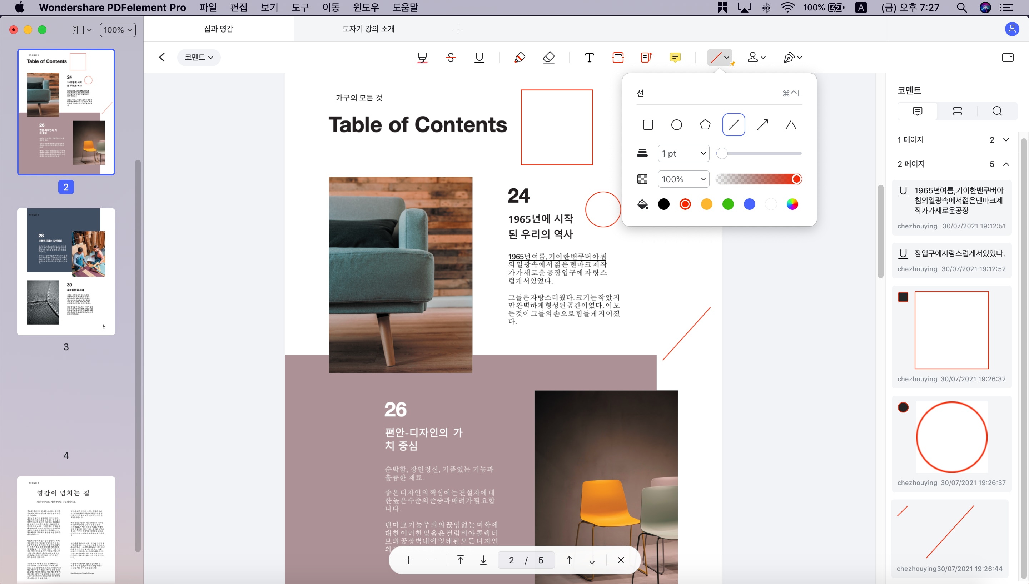
Task: Select page 3 thumbnail
Action: pyautogui.click(x=66, y=272)
